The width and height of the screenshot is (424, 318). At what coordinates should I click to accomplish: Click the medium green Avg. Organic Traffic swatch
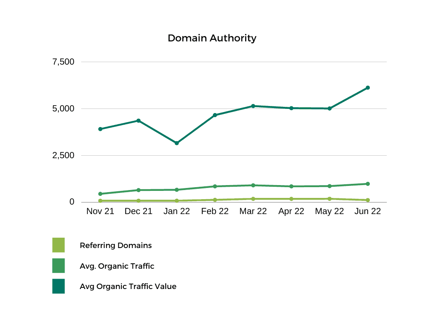click(58, 265)
